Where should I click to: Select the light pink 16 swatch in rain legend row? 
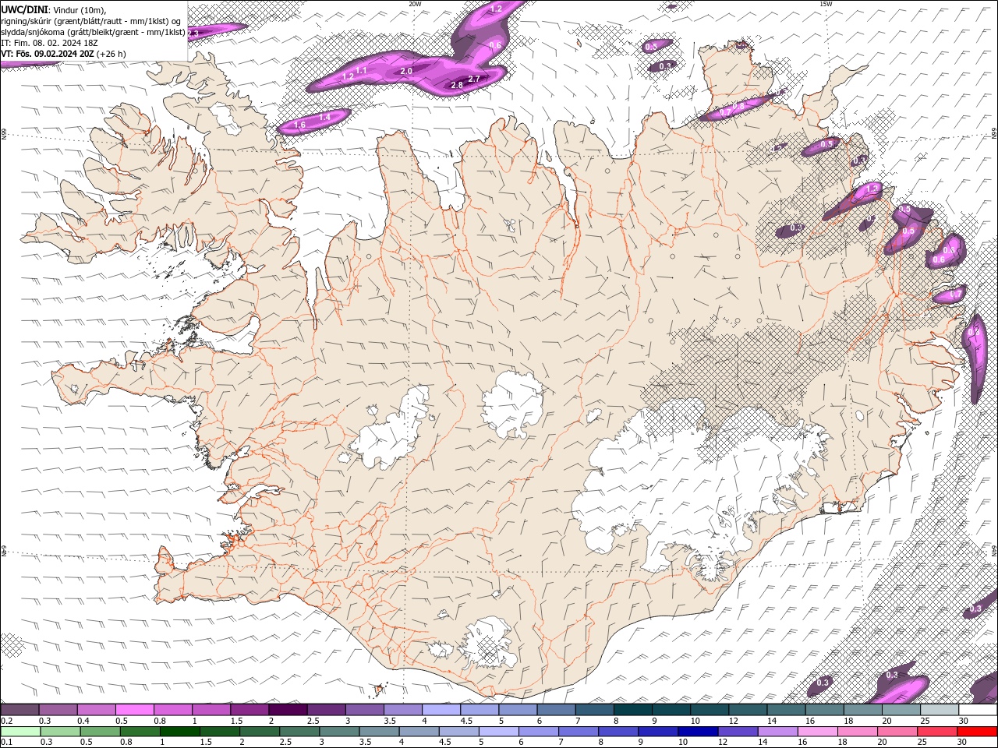click(817, 732)
